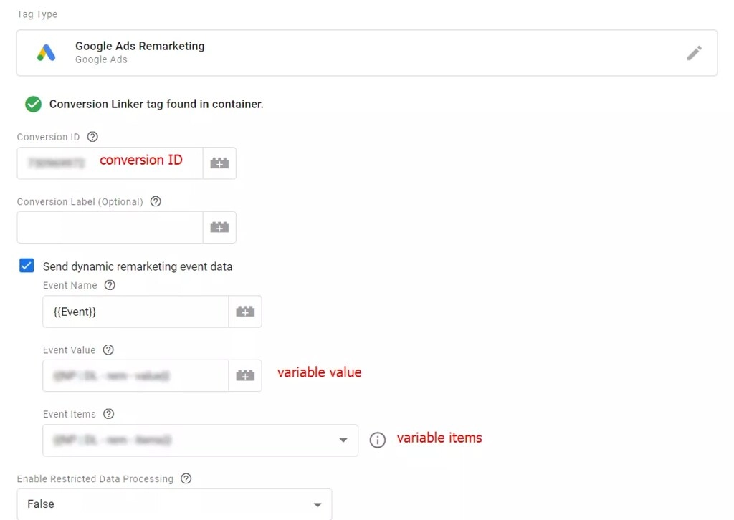The height and width of the screenshot is (520, 734).
Task: Click the Conversion ID help question mark
Action: [92, 136]
